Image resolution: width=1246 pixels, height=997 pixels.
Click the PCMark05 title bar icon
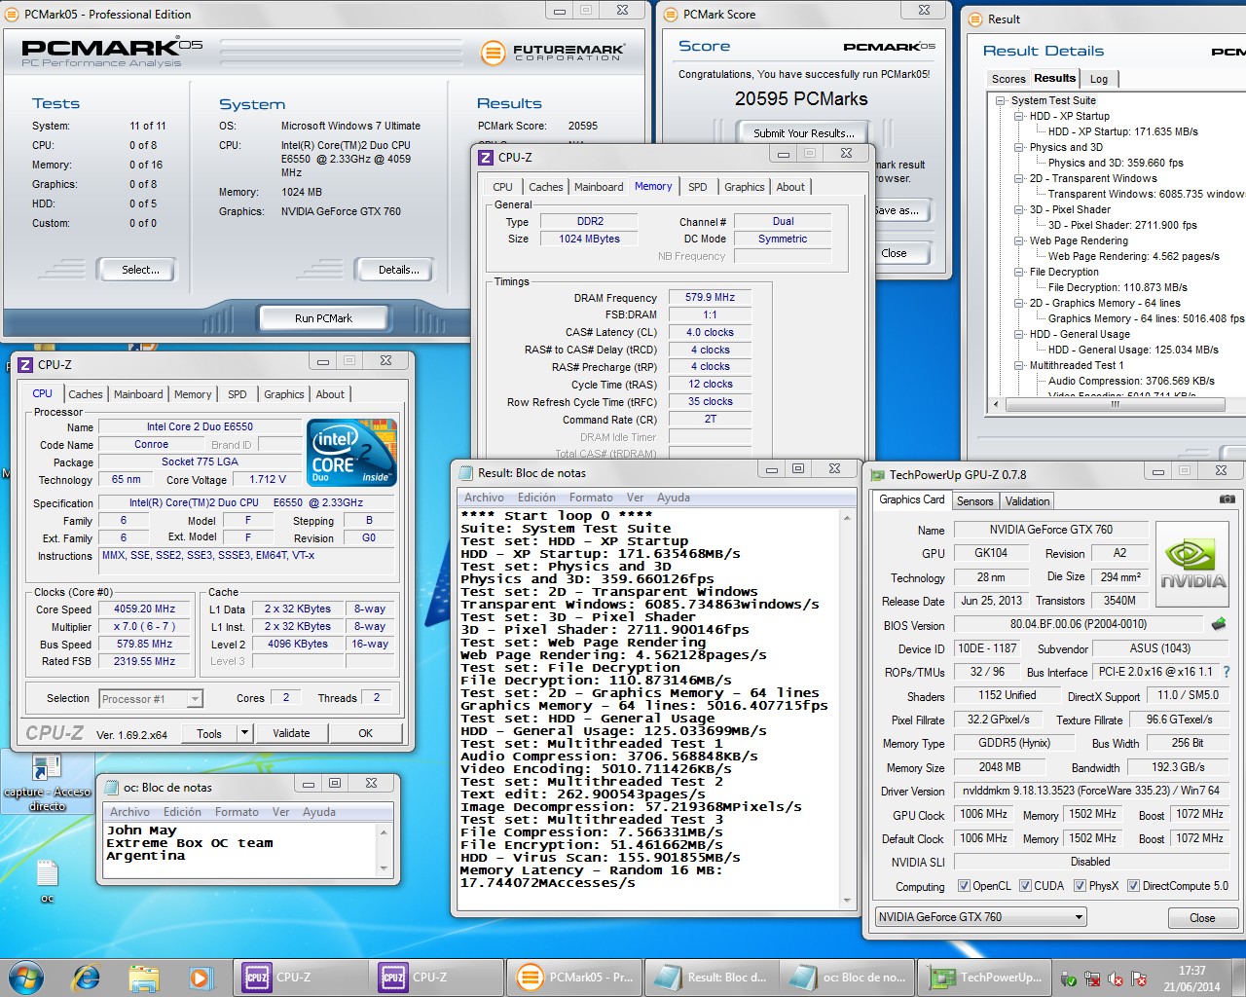(x=13, y=15)
